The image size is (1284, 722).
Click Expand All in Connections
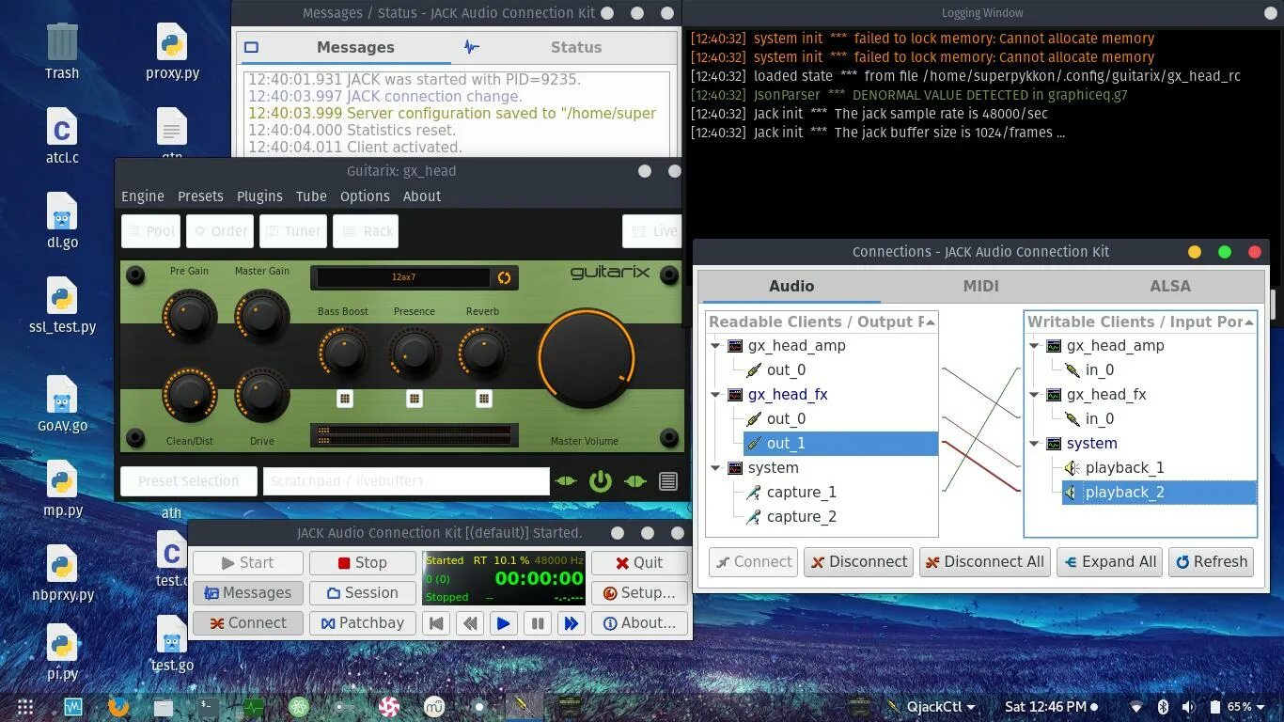1109,562
